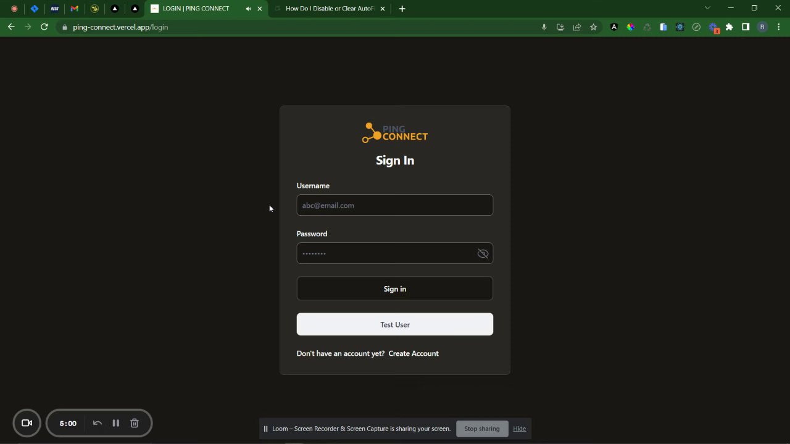Viewport: 790px width, 444px height.
Task: Close the LOGIN | PING CONNECT tab
Action: point(260,9)
